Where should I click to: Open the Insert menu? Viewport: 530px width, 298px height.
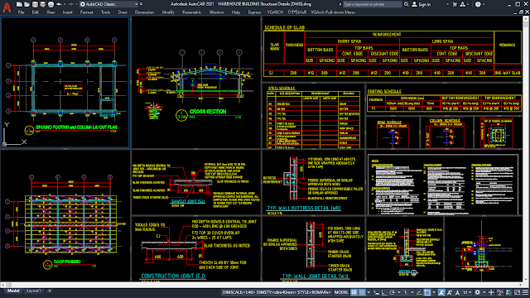67,12
